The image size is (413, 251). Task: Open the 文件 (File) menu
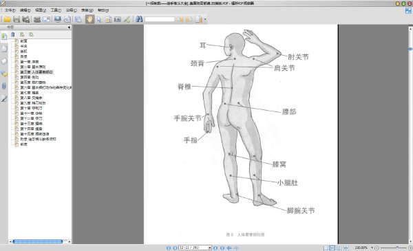(10, 10)
